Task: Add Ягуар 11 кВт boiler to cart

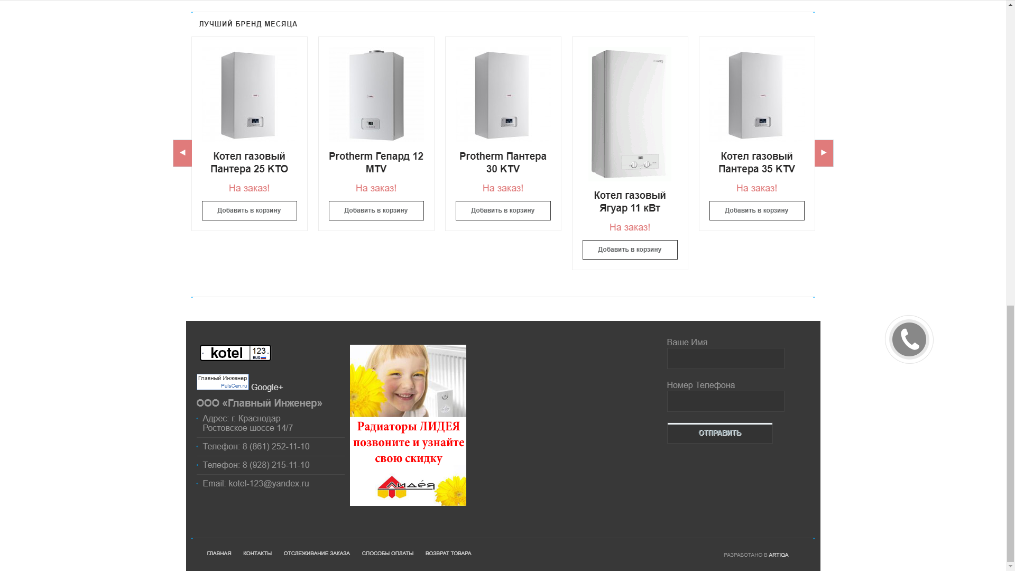Action: [x=630, y=250]
